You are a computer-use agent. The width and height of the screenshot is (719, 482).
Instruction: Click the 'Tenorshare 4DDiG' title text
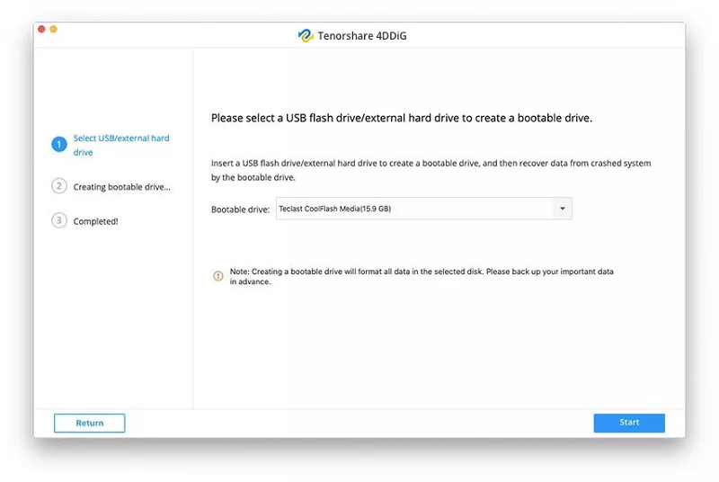click(362, 36)
